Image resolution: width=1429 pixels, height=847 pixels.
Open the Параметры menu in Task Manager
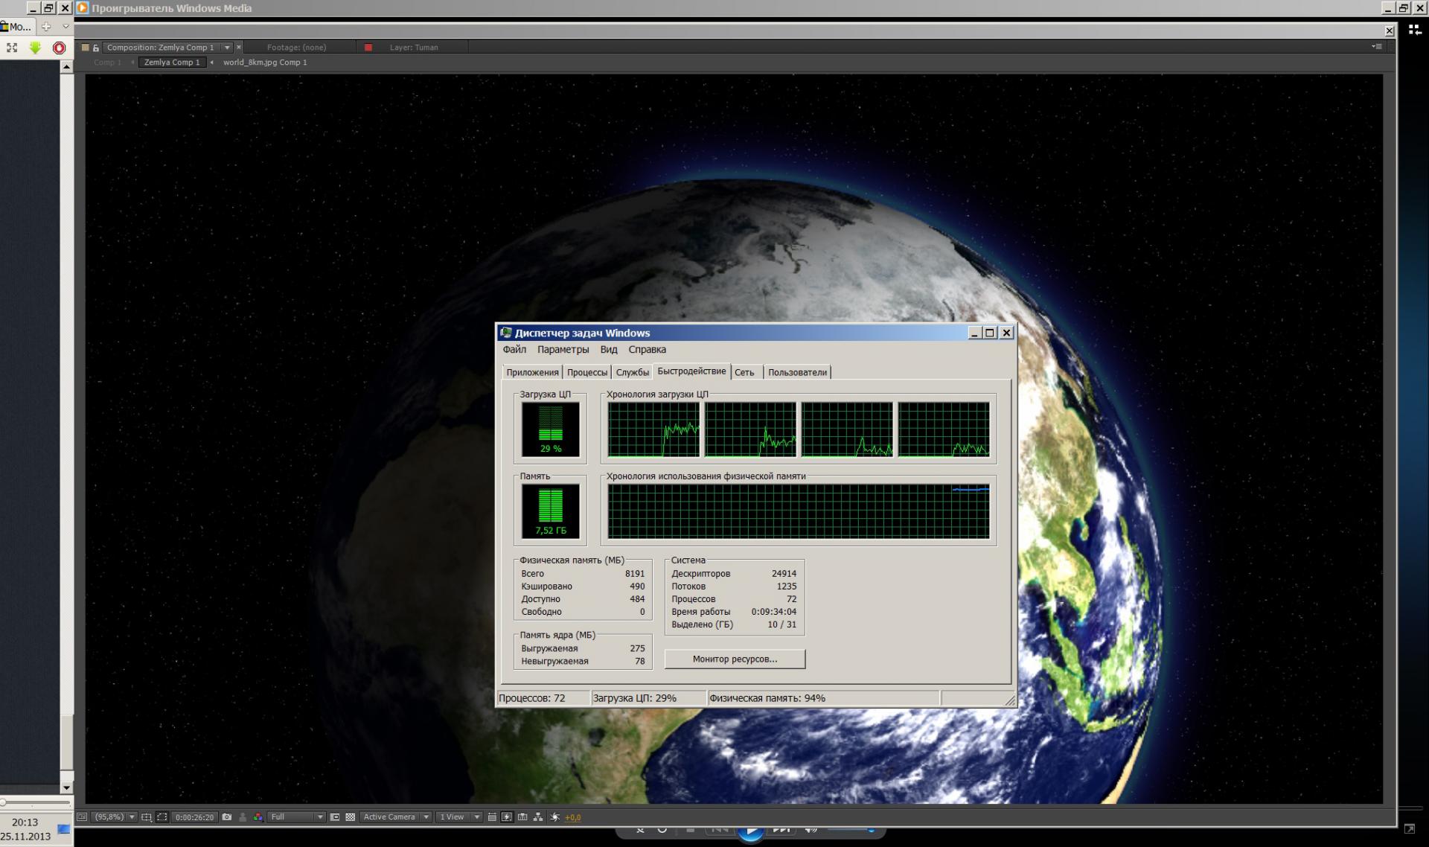coord(563,349)
